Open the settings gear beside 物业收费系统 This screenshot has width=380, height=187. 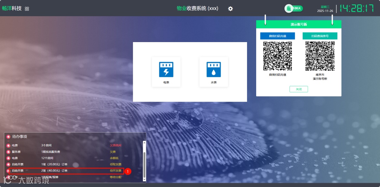(230, 9)
